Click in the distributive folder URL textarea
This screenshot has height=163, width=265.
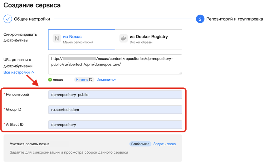pyautogui.click(x=115, y=64)
